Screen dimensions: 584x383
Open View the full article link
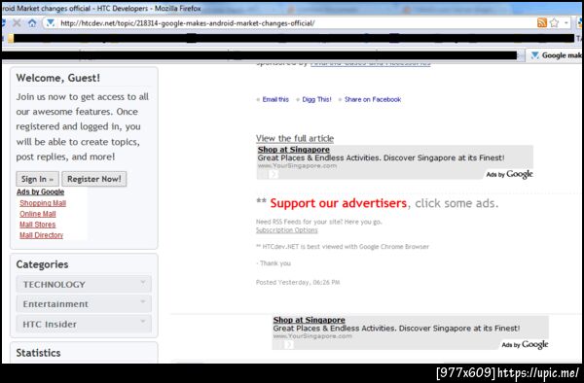point(295,138)
